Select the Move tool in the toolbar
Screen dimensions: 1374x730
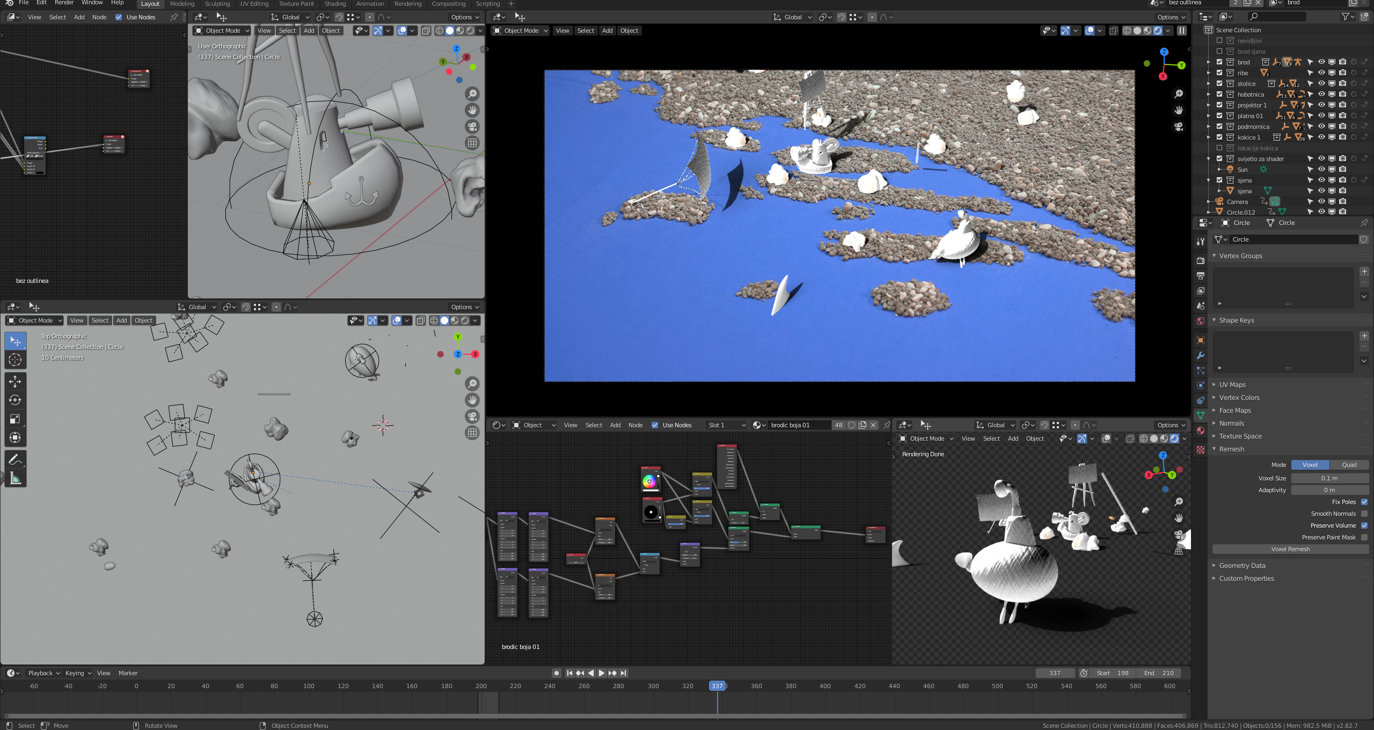(x=15, y=381)
